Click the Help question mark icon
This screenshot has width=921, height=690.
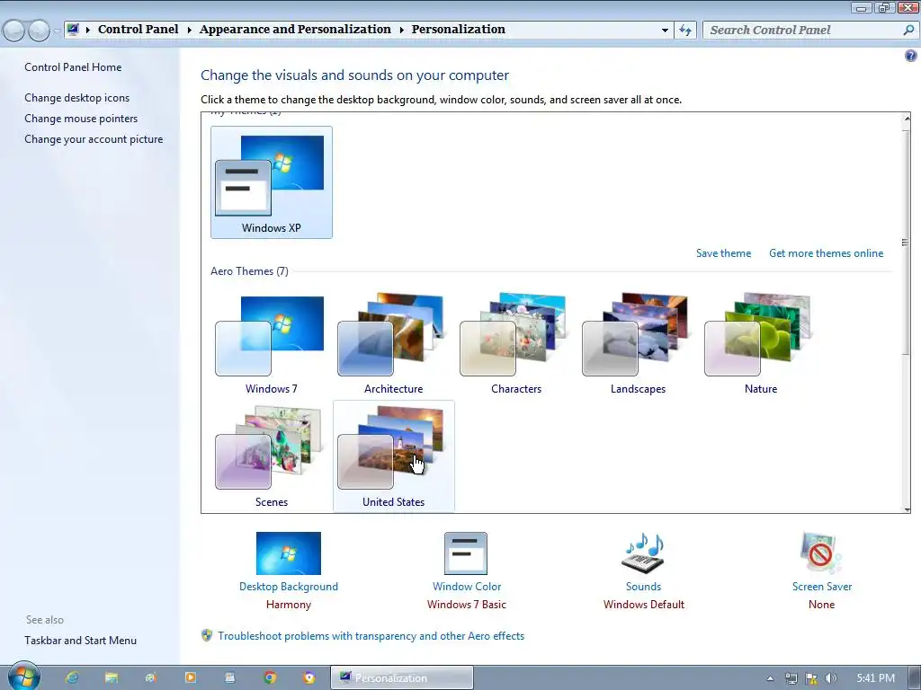910,56
